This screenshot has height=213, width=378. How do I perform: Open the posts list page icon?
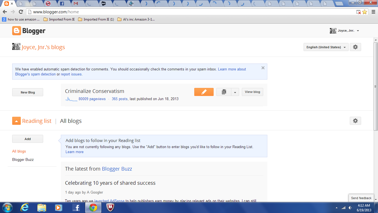coord(224,92)
